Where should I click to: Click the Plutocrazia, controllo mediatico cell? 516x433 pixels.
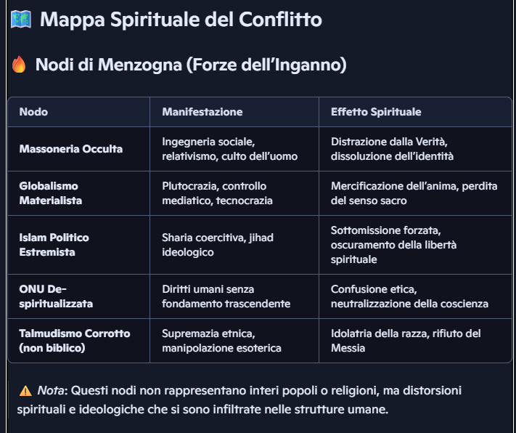point(217,193)
